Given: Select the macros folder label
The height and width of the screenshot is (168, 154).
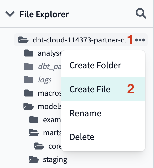Looking at the screenshot, I should (50, 93).
